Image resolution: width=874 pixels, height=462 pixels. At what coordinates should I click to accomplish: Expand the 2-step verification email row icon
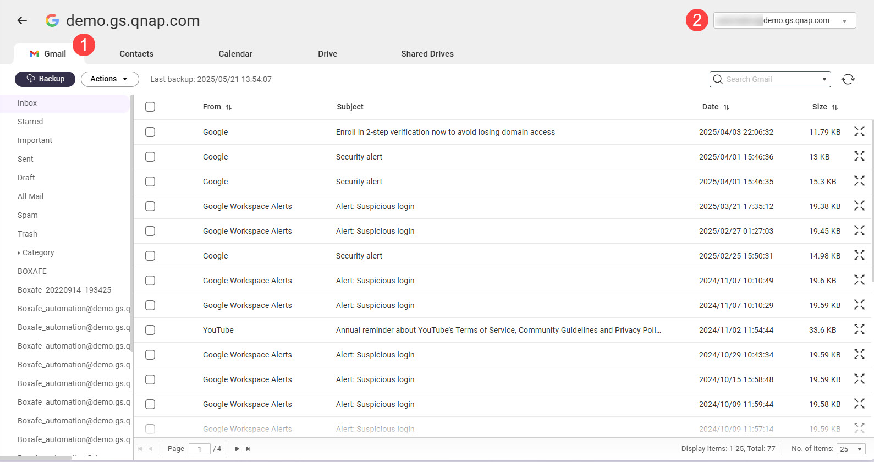point(859,131)
